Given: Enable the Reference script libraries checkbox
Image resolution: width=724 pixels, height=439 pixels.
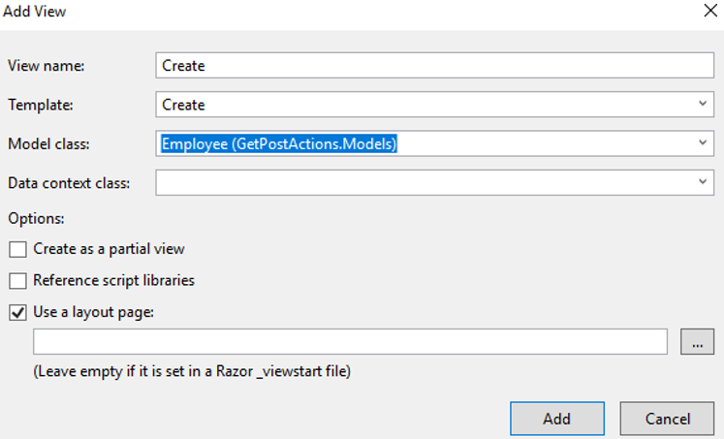Looking at the screenshot, I should [17, 281].
